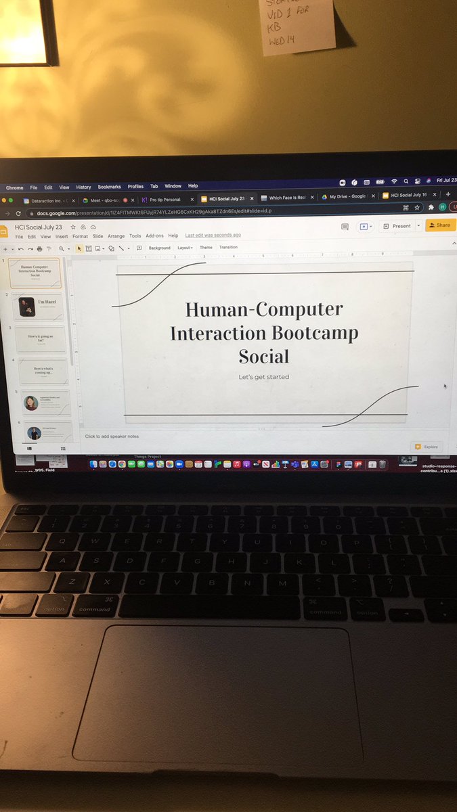
Task: Click the Human-Computer Interaction Bootcamp Social title
Action: (x=264, y=333)
